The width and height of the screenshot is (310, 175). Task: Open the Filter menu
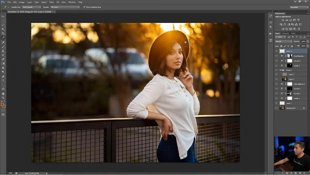[x=51, y=2]
